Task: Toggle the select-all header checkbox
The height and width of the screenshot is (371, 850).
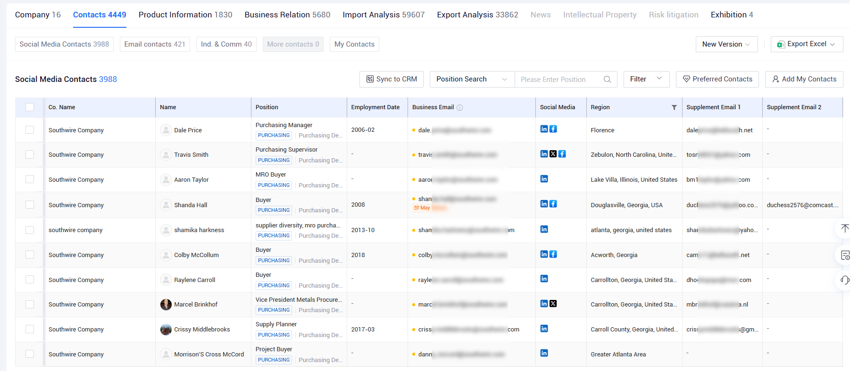Action: pos(30,107)
